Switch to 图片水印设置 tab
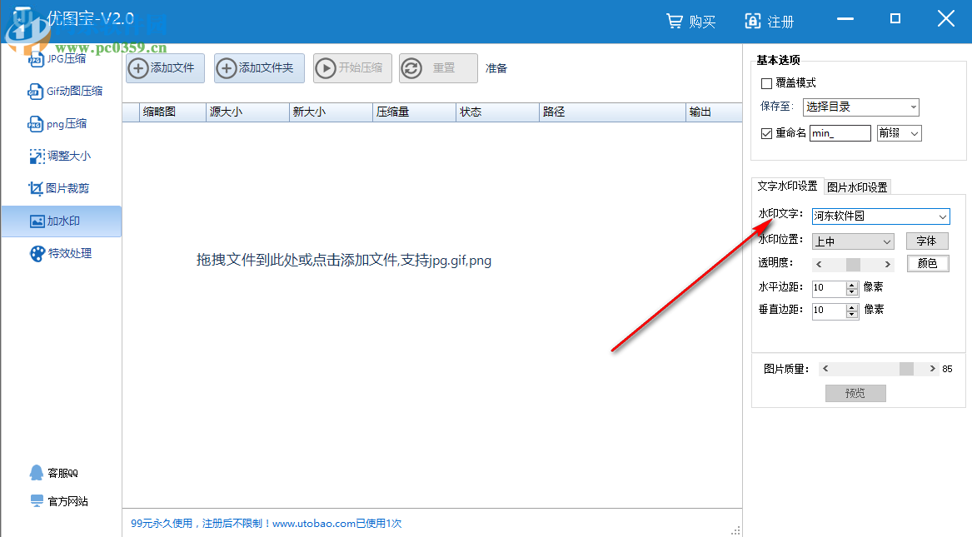Screen dimensions: 972x537 coord(857,187)
